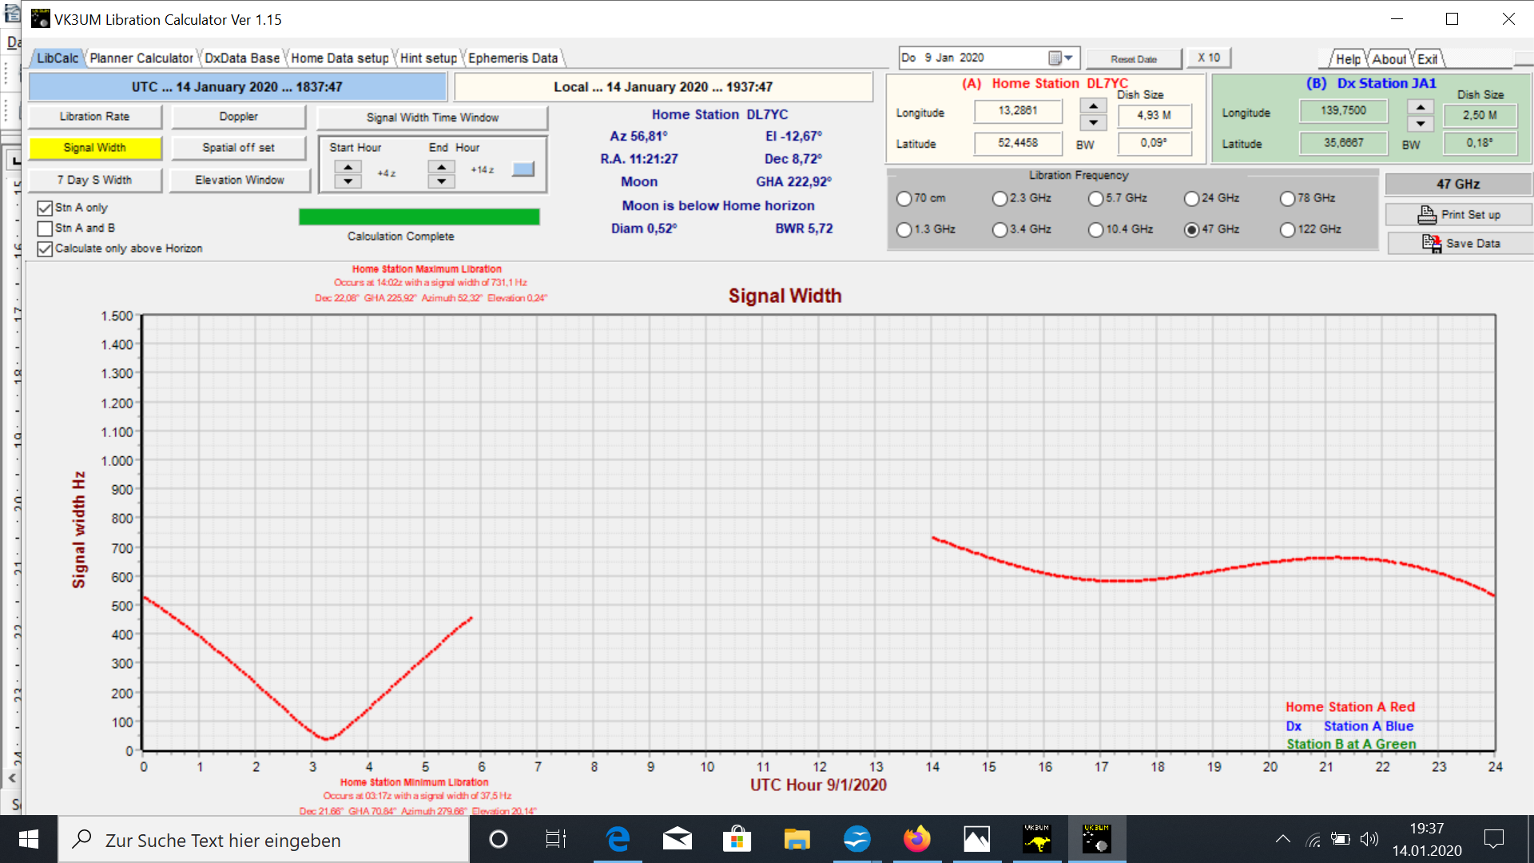Select 47 GHz libration frequency
The width and height of the screenshot is (1534, 863).
coord(1191,230)
